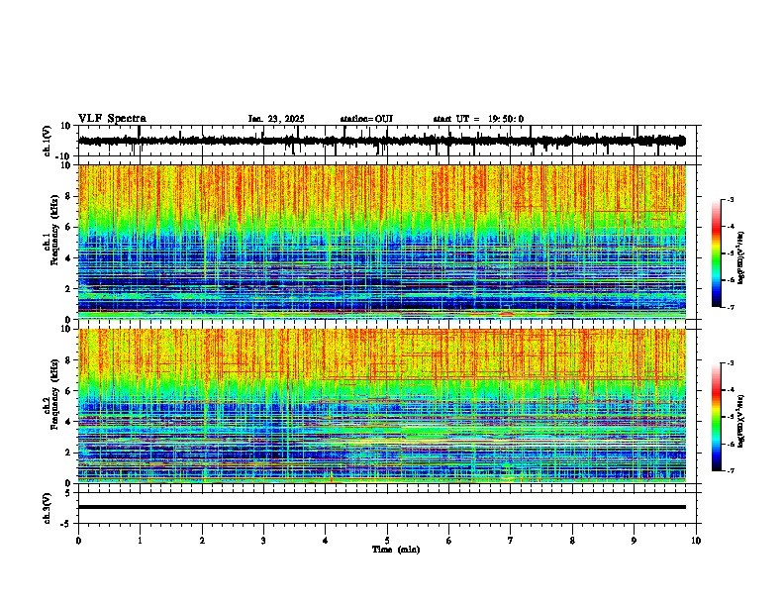This screenshot has width=784, height=606.
Task: Click tick label 9 on the Time axis
Action: pos(634,541)
